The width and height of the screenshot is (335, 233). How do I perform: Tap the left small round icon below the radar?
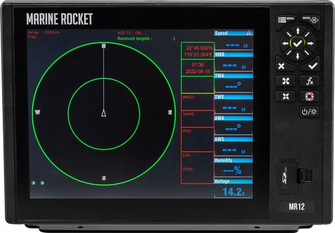[33, 183]
